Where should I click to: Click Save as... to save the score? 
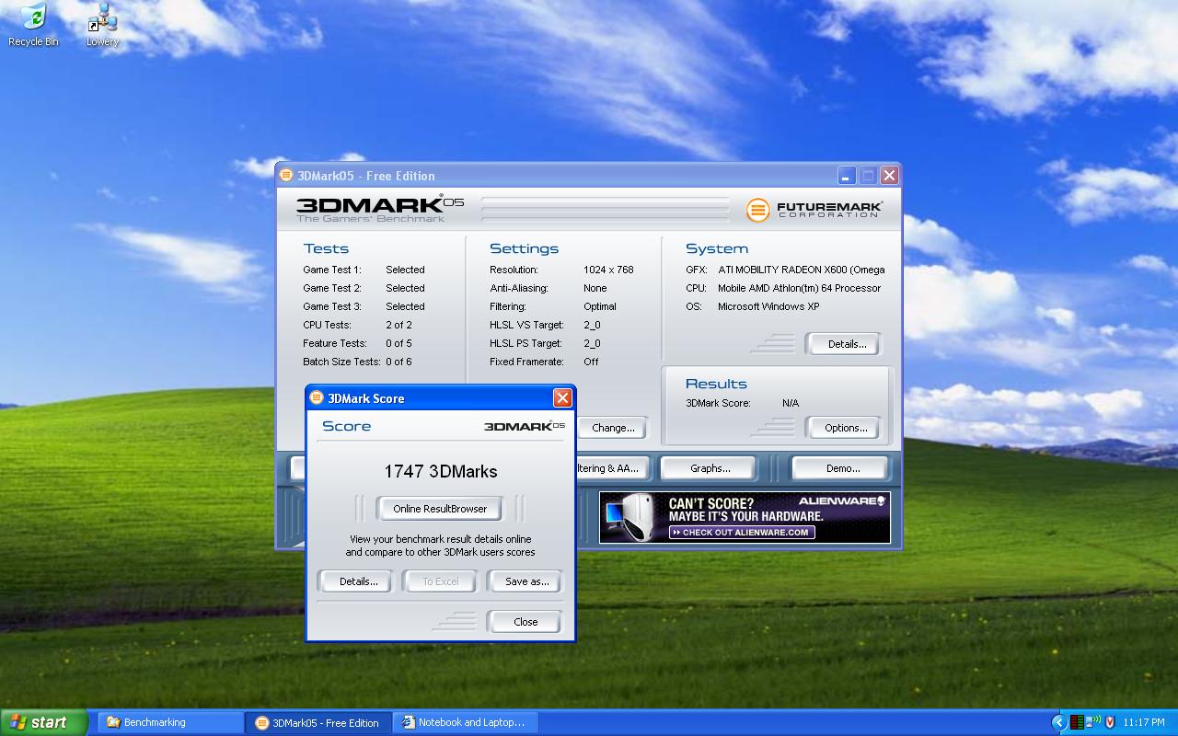tap(526, 581)
